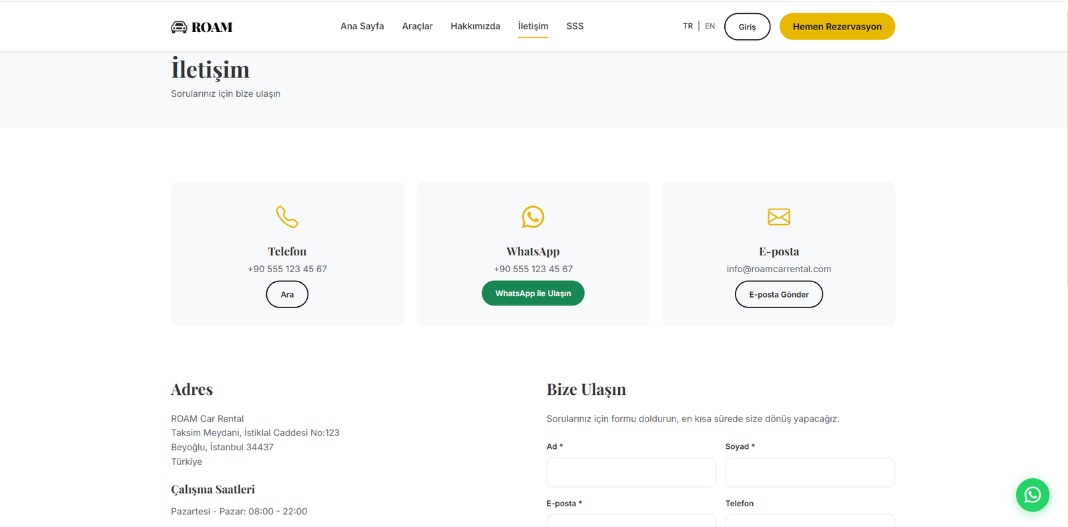
Task: Click the yellow phone icon
Action: point(287,217)
